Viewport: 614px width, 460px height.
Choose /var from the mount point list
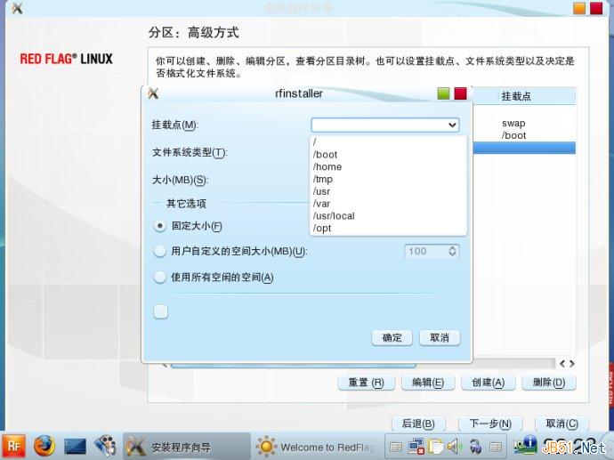coord(388,204)
